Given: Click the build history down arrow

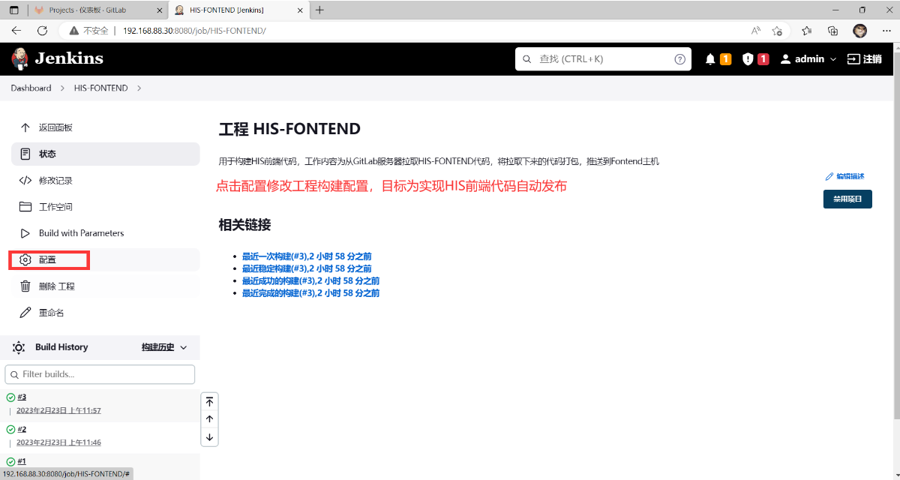Looking at the screenshot, I should click(209, 437).
